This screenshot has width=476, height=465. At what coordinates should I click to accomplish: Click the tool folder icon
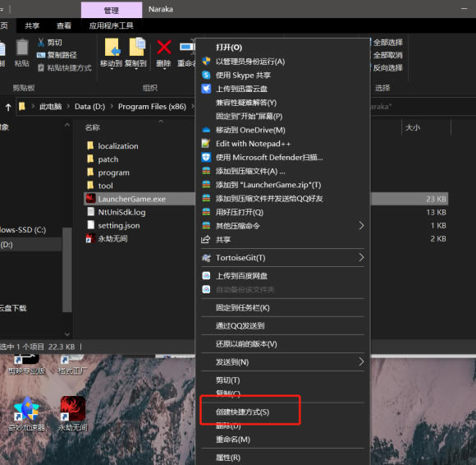(90, 186)
